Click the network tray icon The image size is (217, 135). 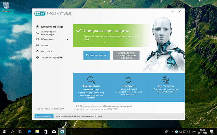[185, 132]
